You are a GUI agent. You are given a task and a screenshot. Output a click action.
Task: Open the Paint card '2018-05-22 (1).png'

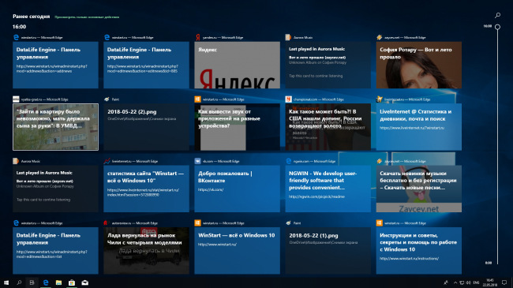[328, 251]
